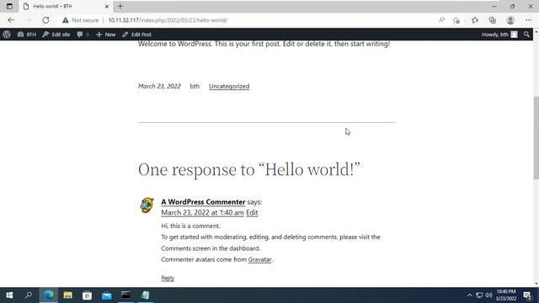Image resolution: width=539 pixels, height=303 pixels.
Task: Click Reply under the comment
Action: click(168, 278)
